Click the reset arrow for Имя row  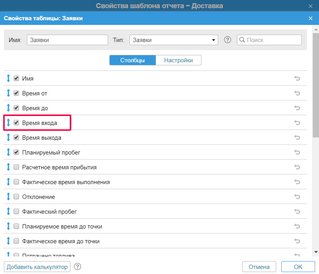297,78
